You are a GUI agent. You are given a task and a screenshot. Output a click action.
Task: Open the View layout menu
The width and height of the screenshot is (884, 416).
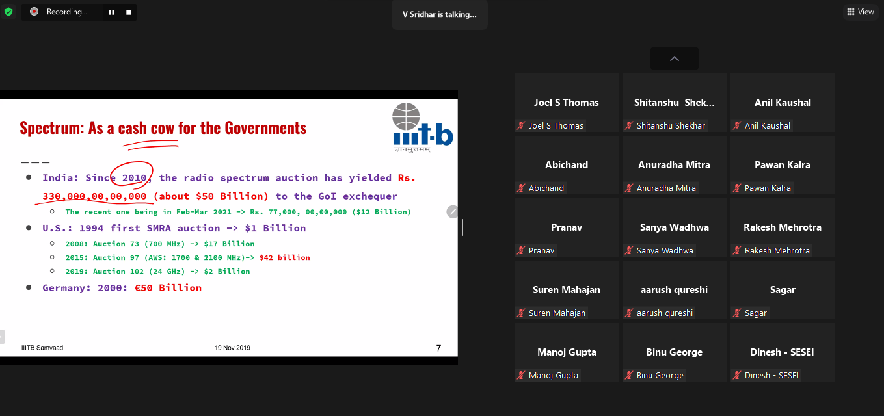click(x=861, y=12)
